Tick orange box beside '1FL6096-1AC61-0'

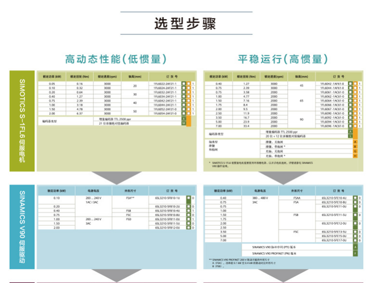pos(355,126)
